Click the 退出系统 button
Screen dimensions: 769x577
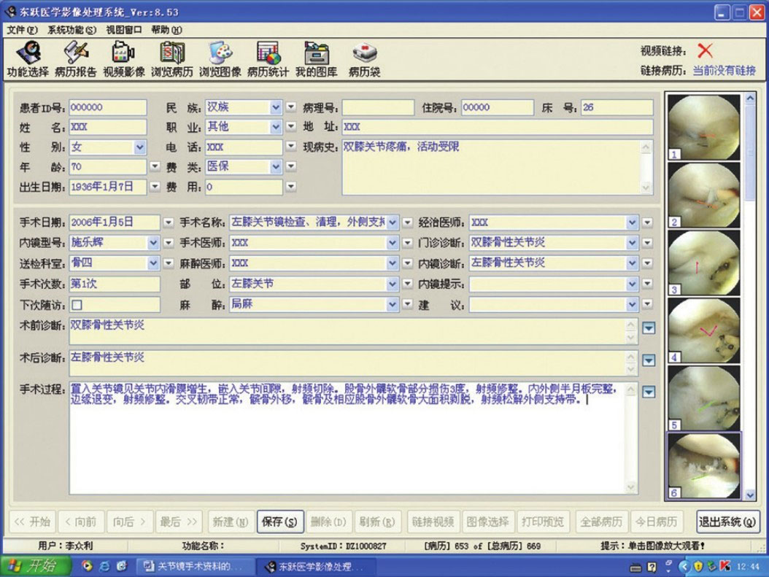(727, 522)
